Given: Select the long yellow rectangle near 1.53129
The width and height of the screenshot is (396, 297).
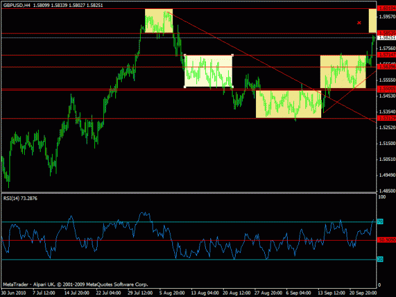Looking at the screenshot, I should pyautogui.click(x=288, y=104).
